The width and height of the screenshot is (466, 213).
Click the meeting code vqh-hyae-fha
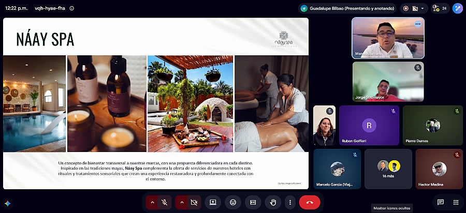coord(50,8)
